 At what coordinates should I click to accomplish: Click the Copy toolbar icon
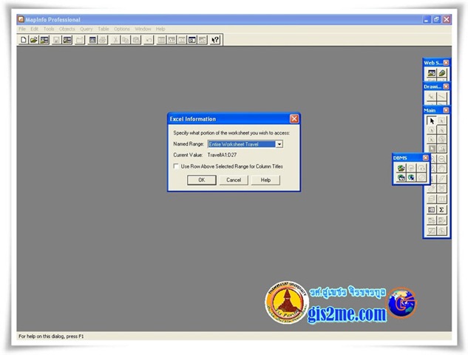pos(126,40)
